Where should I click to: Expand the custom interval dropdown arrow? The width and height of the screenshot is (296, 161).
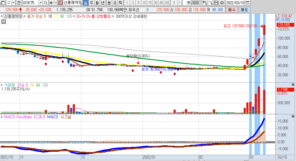tap(180, 3)
